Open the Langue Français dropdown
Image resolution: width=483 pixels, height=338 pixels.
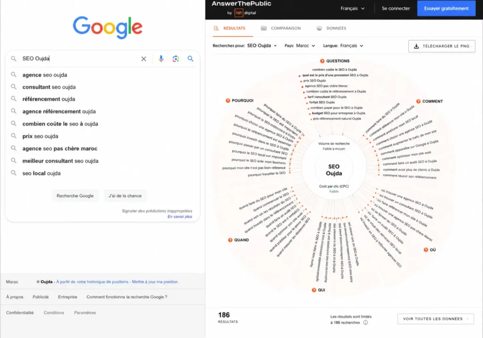[352, 46]
